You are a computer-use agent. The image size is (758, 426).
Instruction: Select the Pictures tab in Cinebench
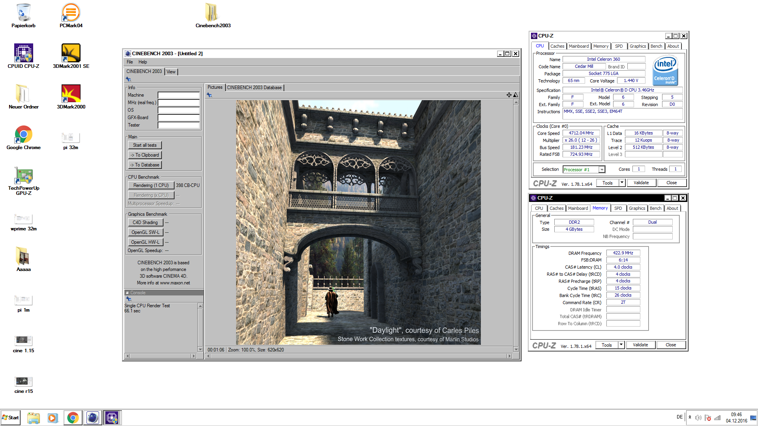tap(215, 87)
